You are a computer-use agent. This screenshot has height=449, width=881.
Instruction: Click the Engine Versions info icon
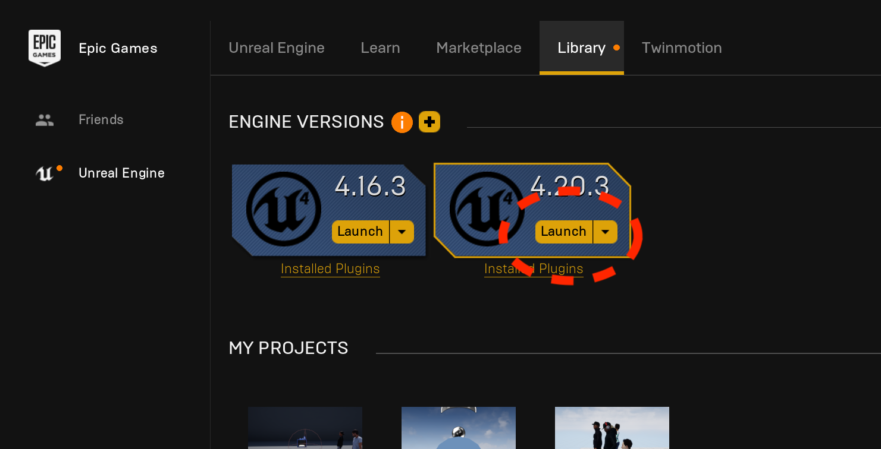pyautogui.click(x=402, y=122)
